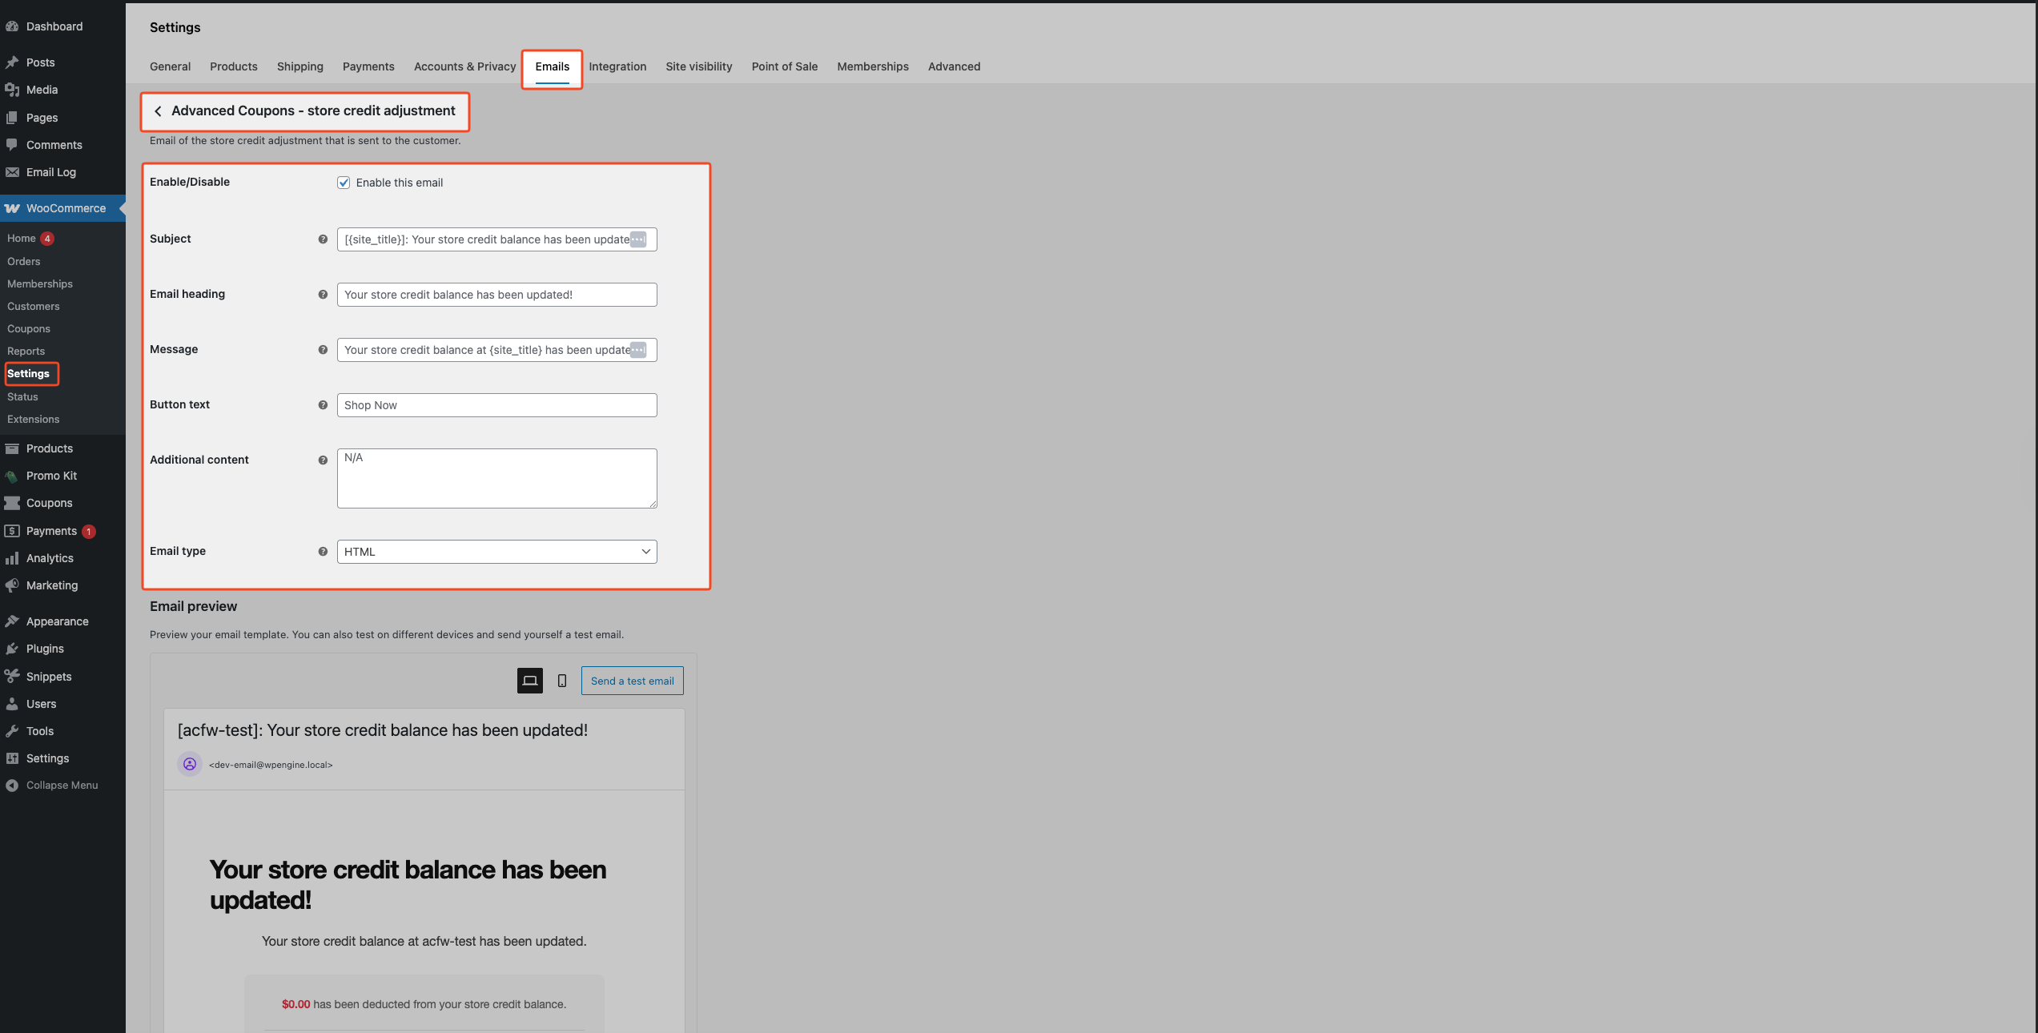Image resolution: width=2038 pixels, height=1033 pixels.
Task: Click Send a test email button
Action: [632, 681]
